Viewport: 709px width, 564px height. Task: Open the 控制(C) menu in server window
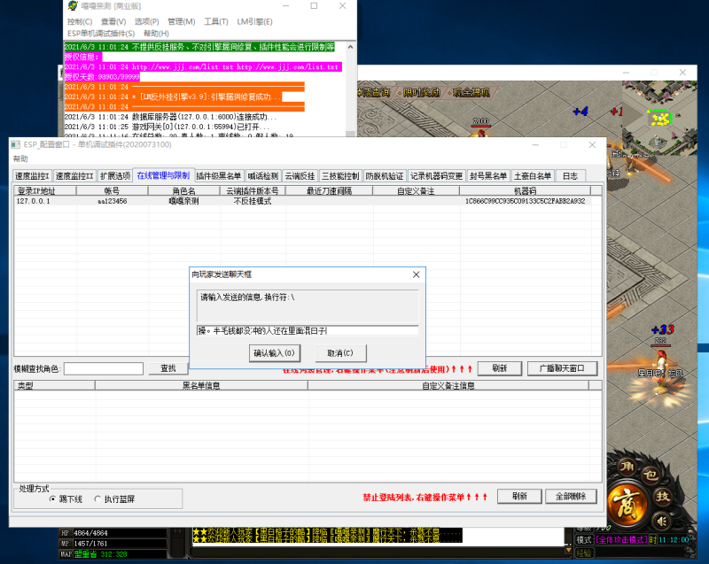(80, 21)
